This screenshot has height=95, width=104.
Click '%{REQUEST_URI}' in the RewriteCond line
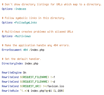pyautogui.click(x=31, y=86)
